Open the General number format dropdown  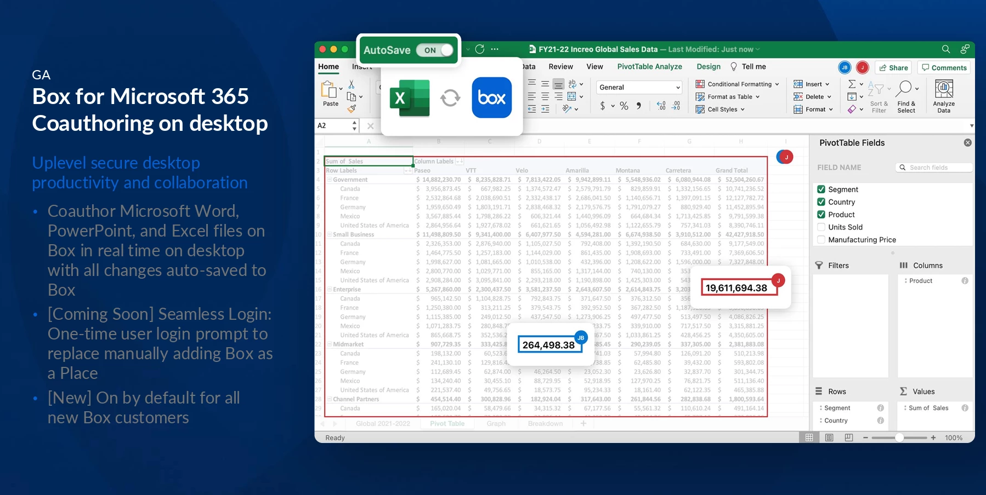coord(639,87)
